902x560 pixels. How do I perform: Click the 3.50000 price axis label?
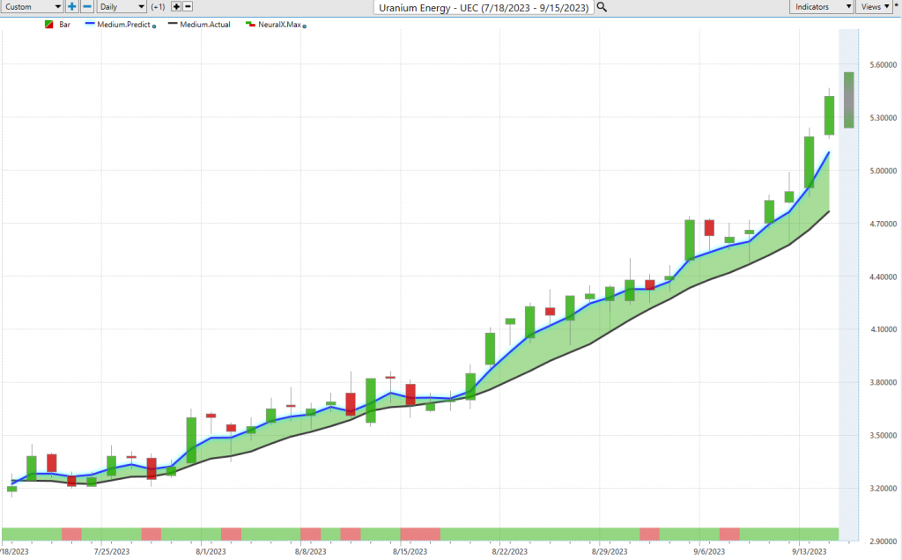(883, 435)
